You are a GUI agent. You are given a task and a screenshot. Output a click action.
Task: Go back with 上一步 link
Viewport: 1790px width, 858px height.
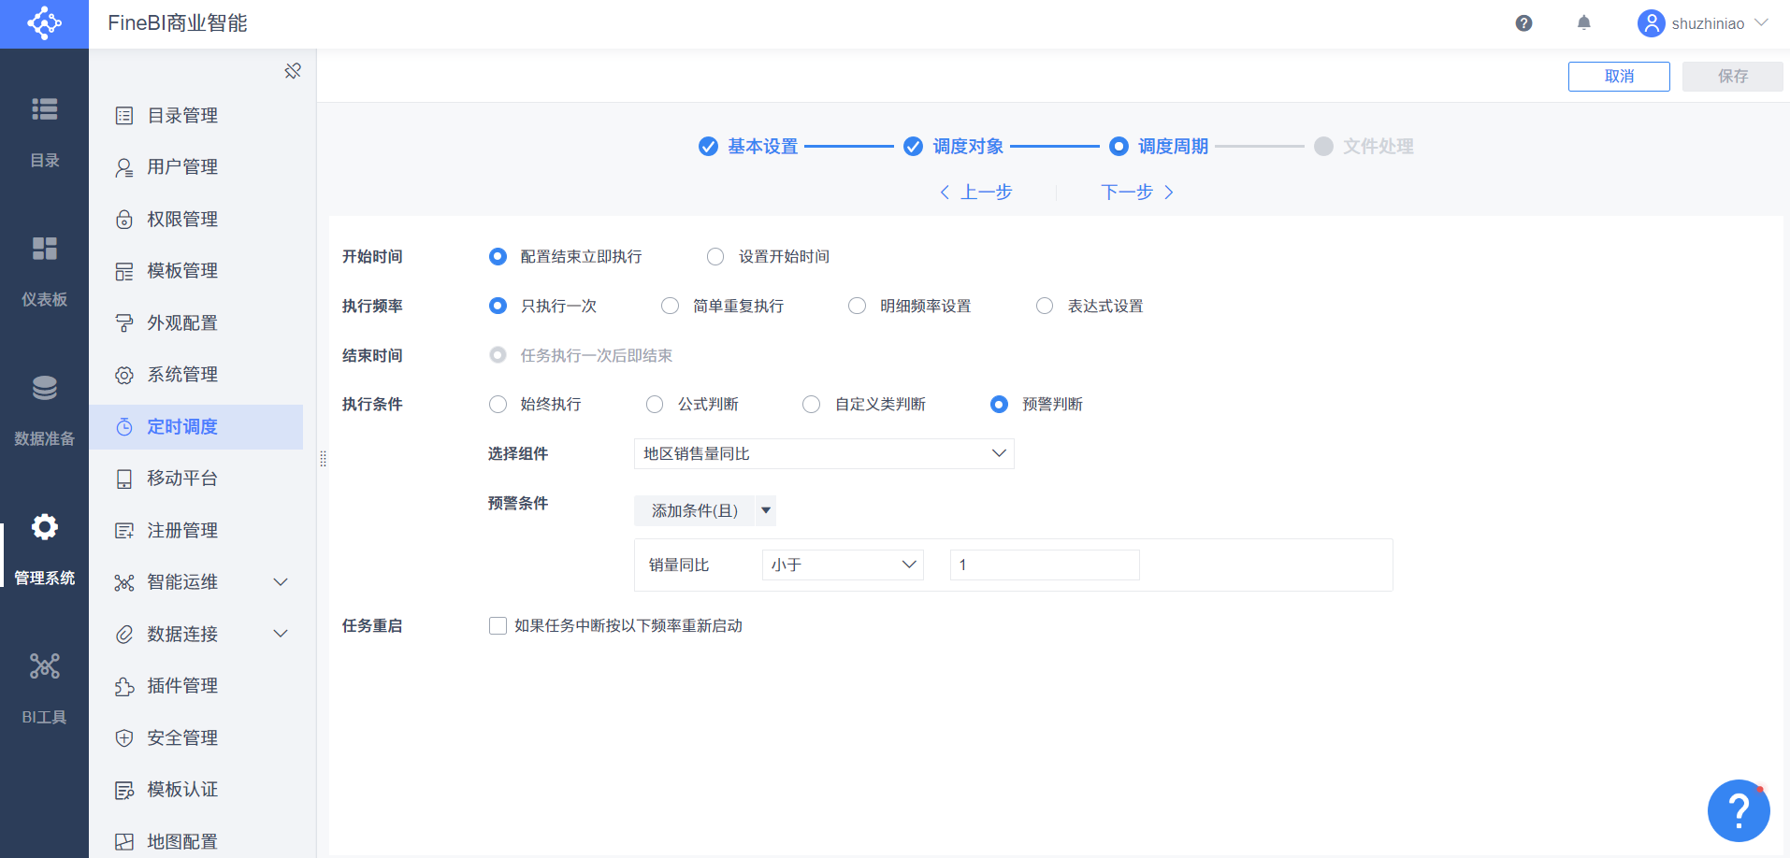pyautogui.click(x=975, y=193)
